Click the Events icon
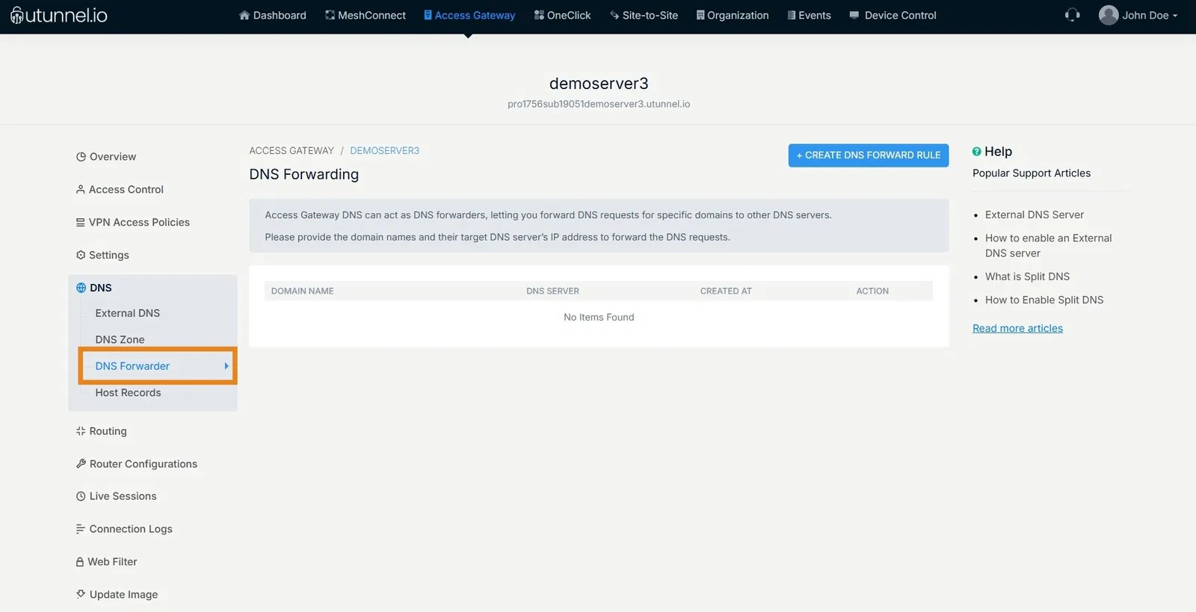Viewport: 1196px width, 612px height. click(792, 15)
